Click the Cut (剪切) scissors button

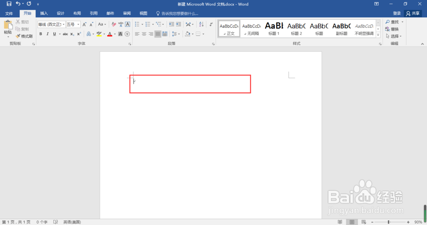[x=22, y=22]
